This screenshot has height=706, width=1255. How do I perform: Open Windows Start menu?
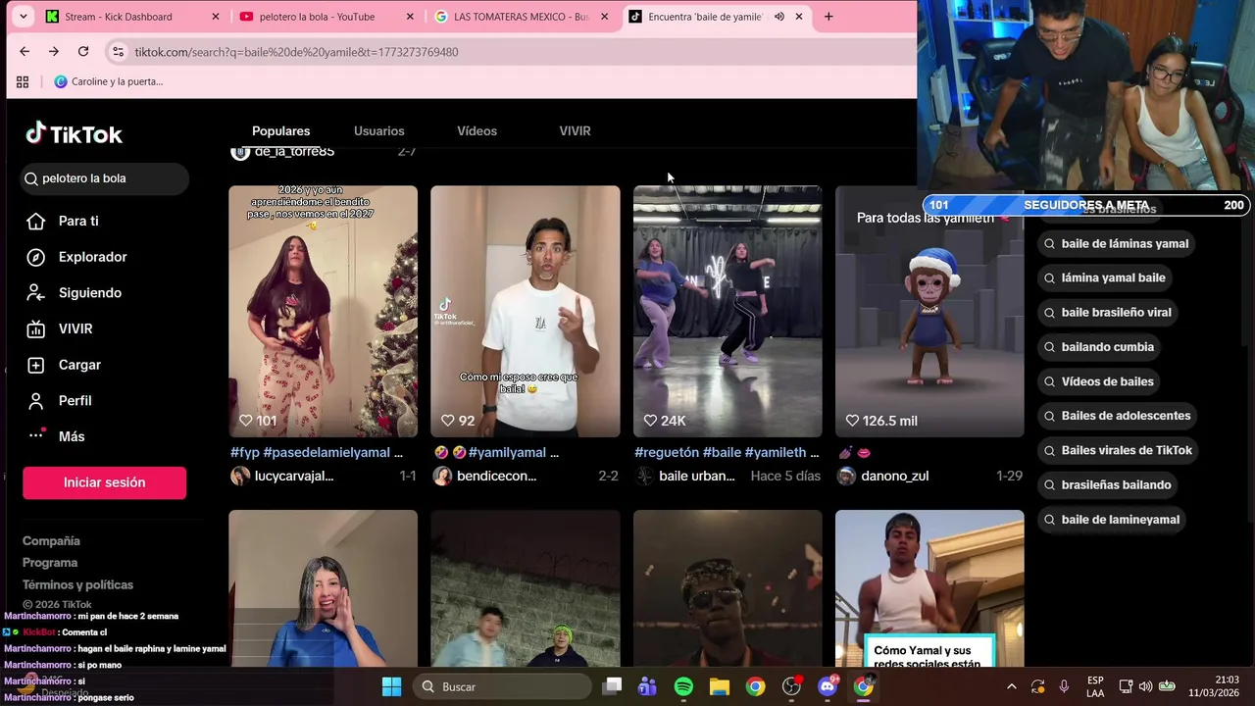point(391,686)
